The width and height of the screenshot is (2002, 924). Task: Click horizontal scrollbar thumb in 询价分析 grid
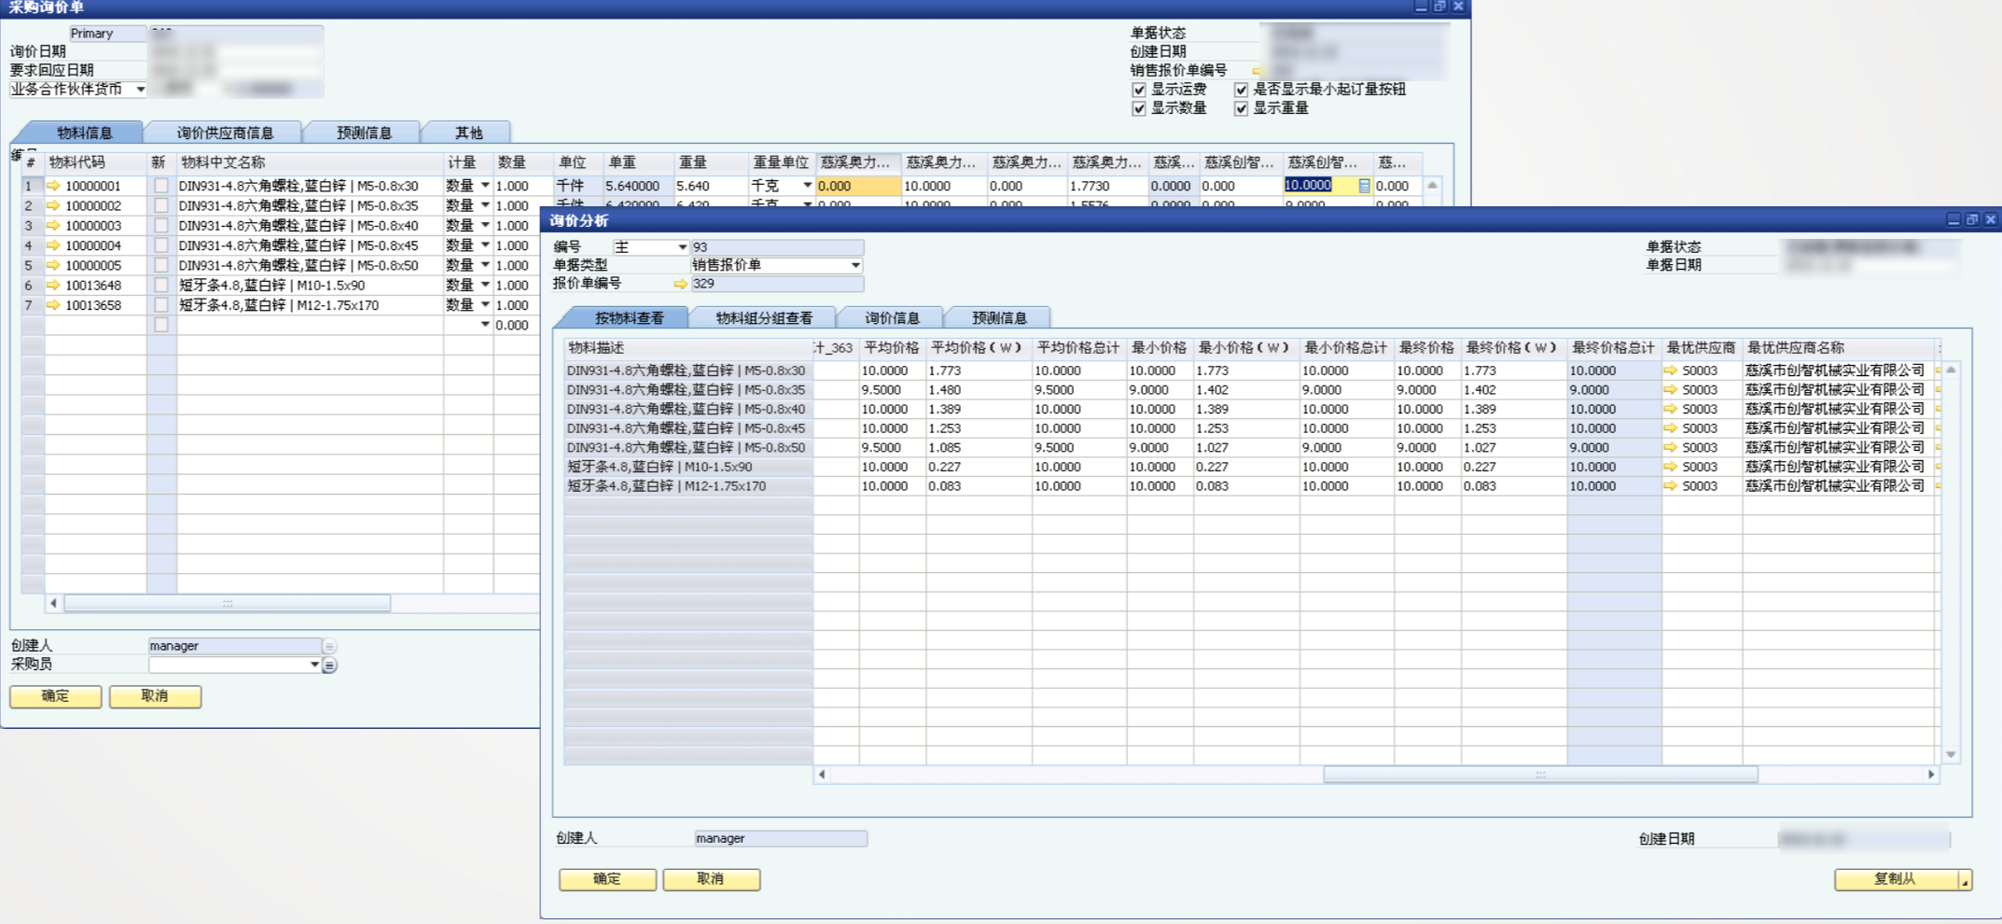(x=1540, y=775)
